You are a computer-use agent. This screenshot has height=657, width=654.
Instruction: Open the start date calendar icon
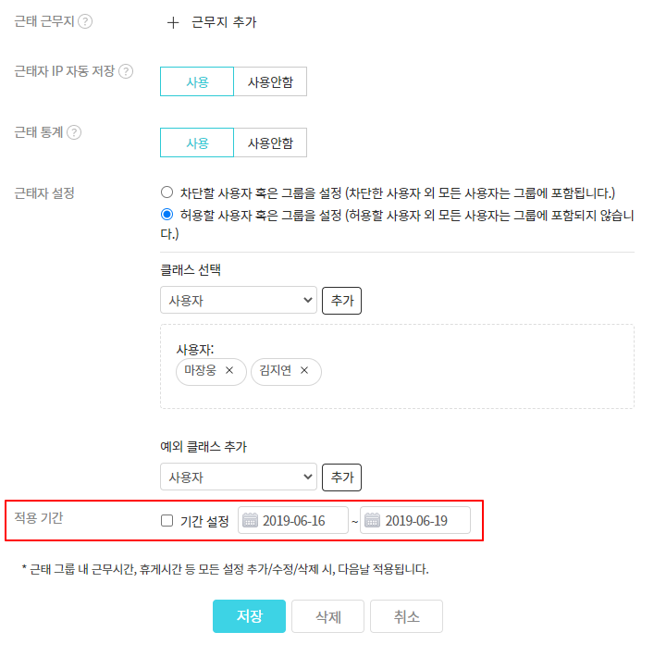click(x=250, y=521)
